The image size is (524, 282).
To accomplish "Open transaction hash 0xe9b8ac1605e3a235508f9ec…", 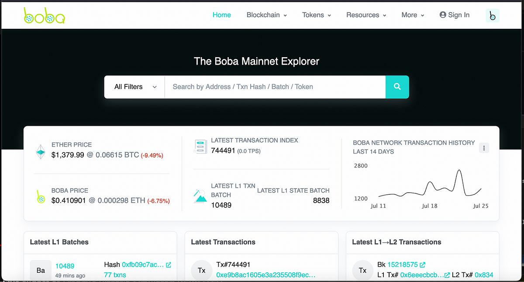I will (266, 275).
